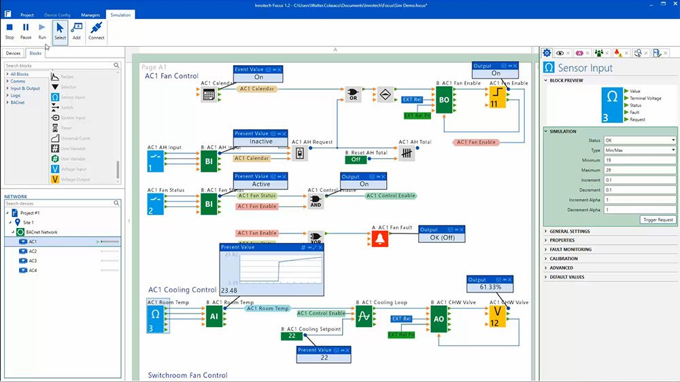Click the AC1 Room Temp sensor block
Image resolution: width=680 pixels, height=382 pixels.
[x=155, y=320]
